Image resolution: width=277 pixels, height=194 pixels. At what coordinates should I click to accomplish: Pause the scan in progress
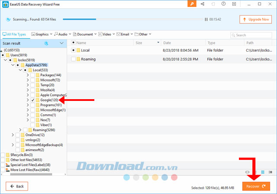point(206,19)
